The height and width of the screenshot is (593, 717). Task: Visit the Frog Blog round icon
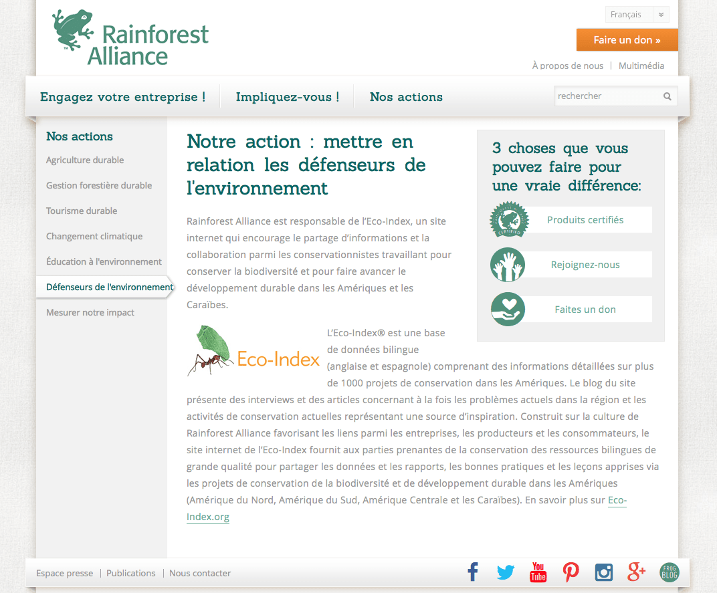669,572
